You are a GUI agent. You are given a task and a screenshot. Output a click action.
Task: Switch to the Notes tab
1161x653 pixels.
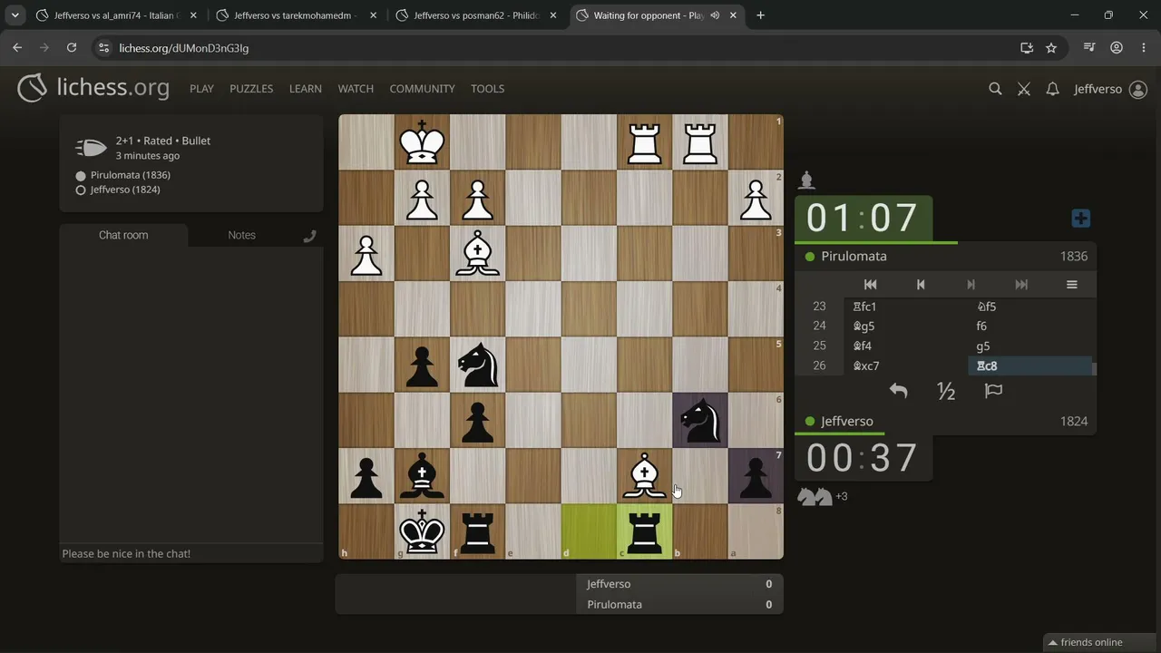point(241,235)
